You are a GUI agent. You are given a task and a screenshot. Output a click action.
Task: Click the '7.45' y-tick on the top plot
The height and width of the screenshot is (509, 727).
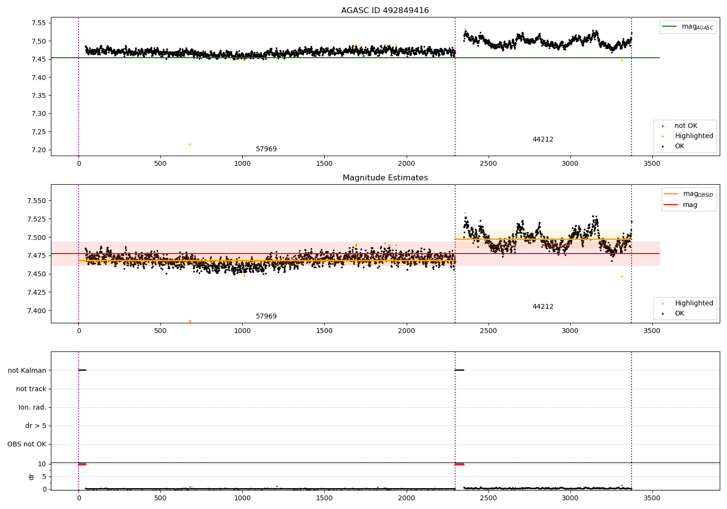[39, 60]
